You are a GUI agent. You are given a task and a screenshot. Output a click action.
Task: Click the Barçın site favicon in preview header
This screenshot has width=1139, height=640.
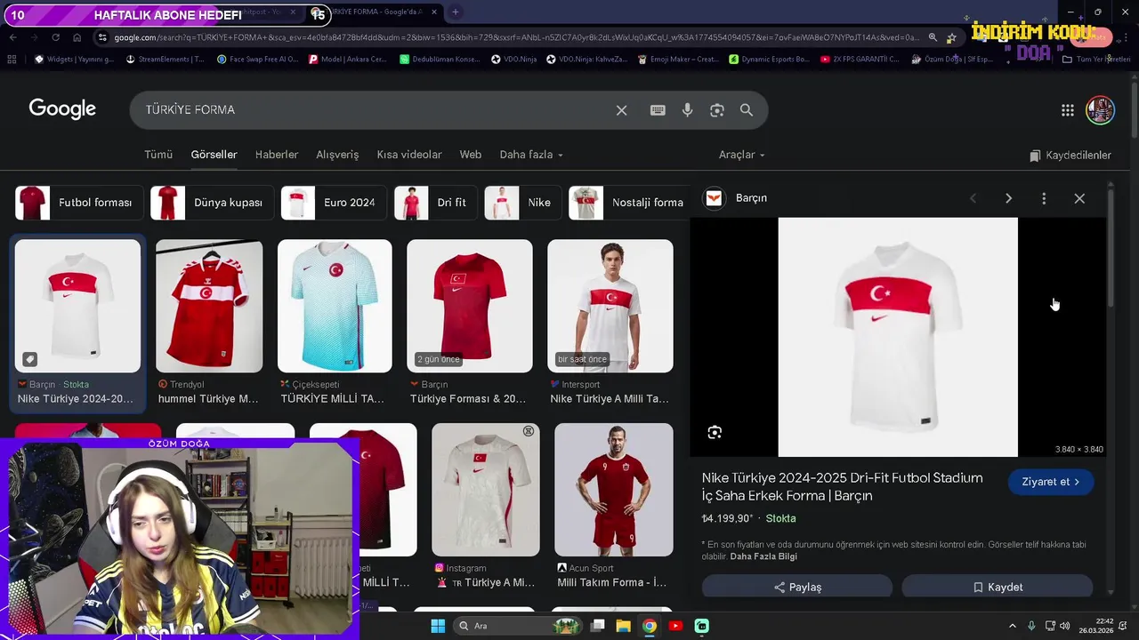pyautogui.click(x=714, y=198)
